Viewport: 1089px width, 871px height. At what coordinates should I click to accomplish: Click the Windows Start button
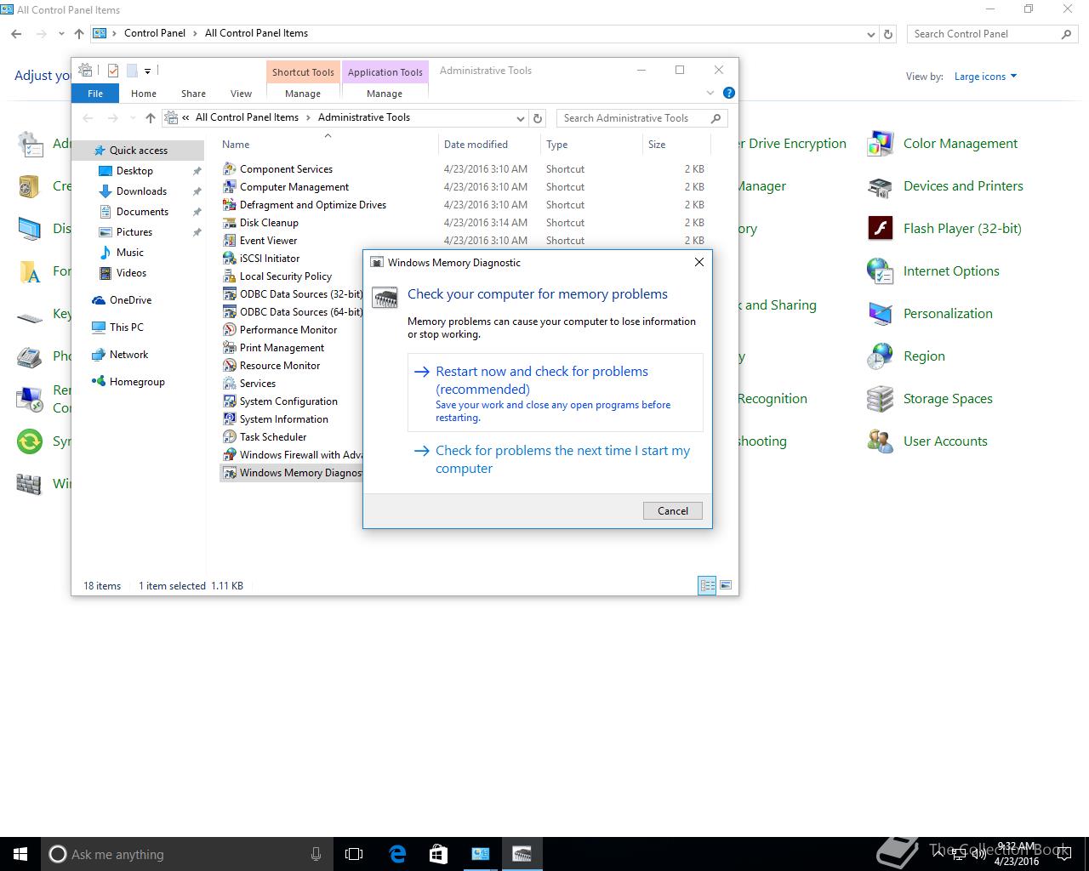click(x=20, y=854)
